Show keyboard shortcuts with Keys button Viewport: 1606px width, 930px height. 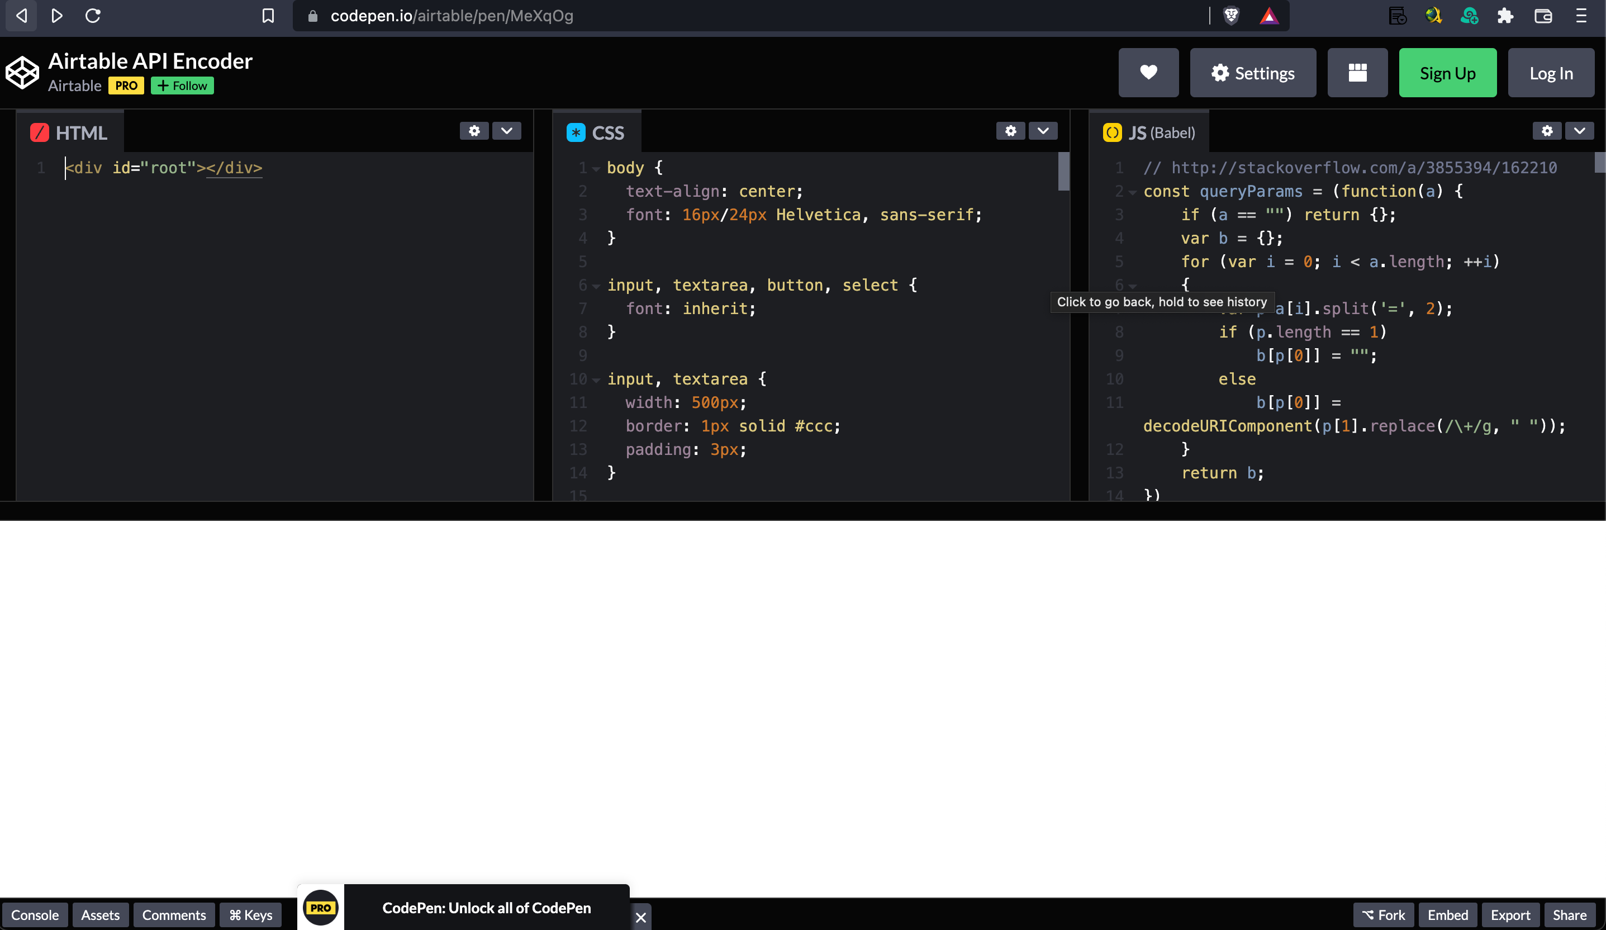pos(250,915)
